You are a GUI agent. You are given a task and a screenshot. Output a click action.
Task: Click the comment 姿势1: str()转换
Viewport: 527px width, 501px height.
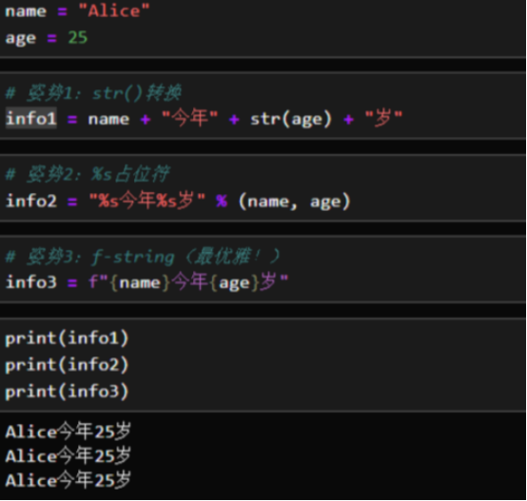click(x=94, y=92)
